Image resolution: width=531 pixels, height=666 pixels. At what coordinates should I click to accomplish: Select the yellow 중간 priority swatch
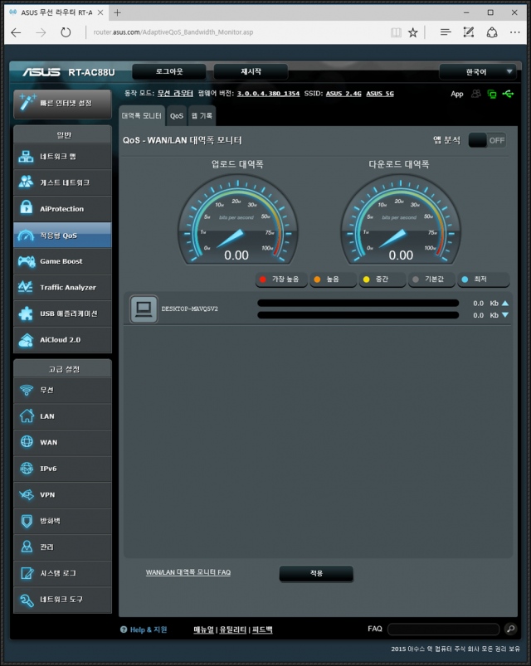(366, 279)
